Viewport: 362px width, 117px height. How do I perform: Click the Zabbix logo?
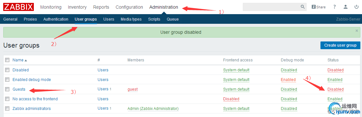coord(18,7)
